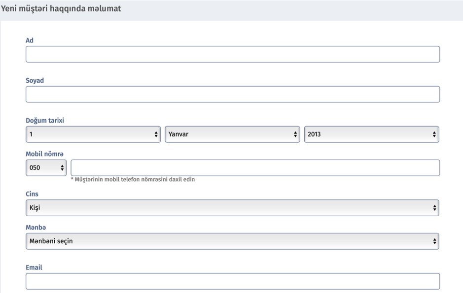Expand the Yanvar month dropdown

(232, 134)
